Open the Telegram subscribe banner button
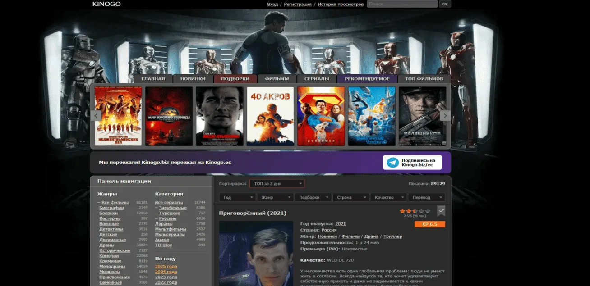Image resolution: width=590 pixels, height=286 pixels. click(x=412, y=163)
